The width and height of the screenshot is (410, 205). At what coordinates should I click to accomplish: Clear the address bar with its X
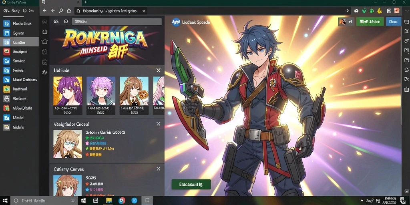point(144,11)
